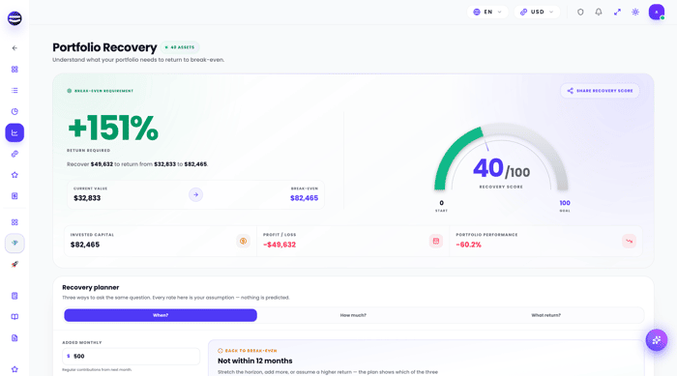Switch to the How much? tab
Viewport: 677px width, 376px height.
[x=353, y=315]
